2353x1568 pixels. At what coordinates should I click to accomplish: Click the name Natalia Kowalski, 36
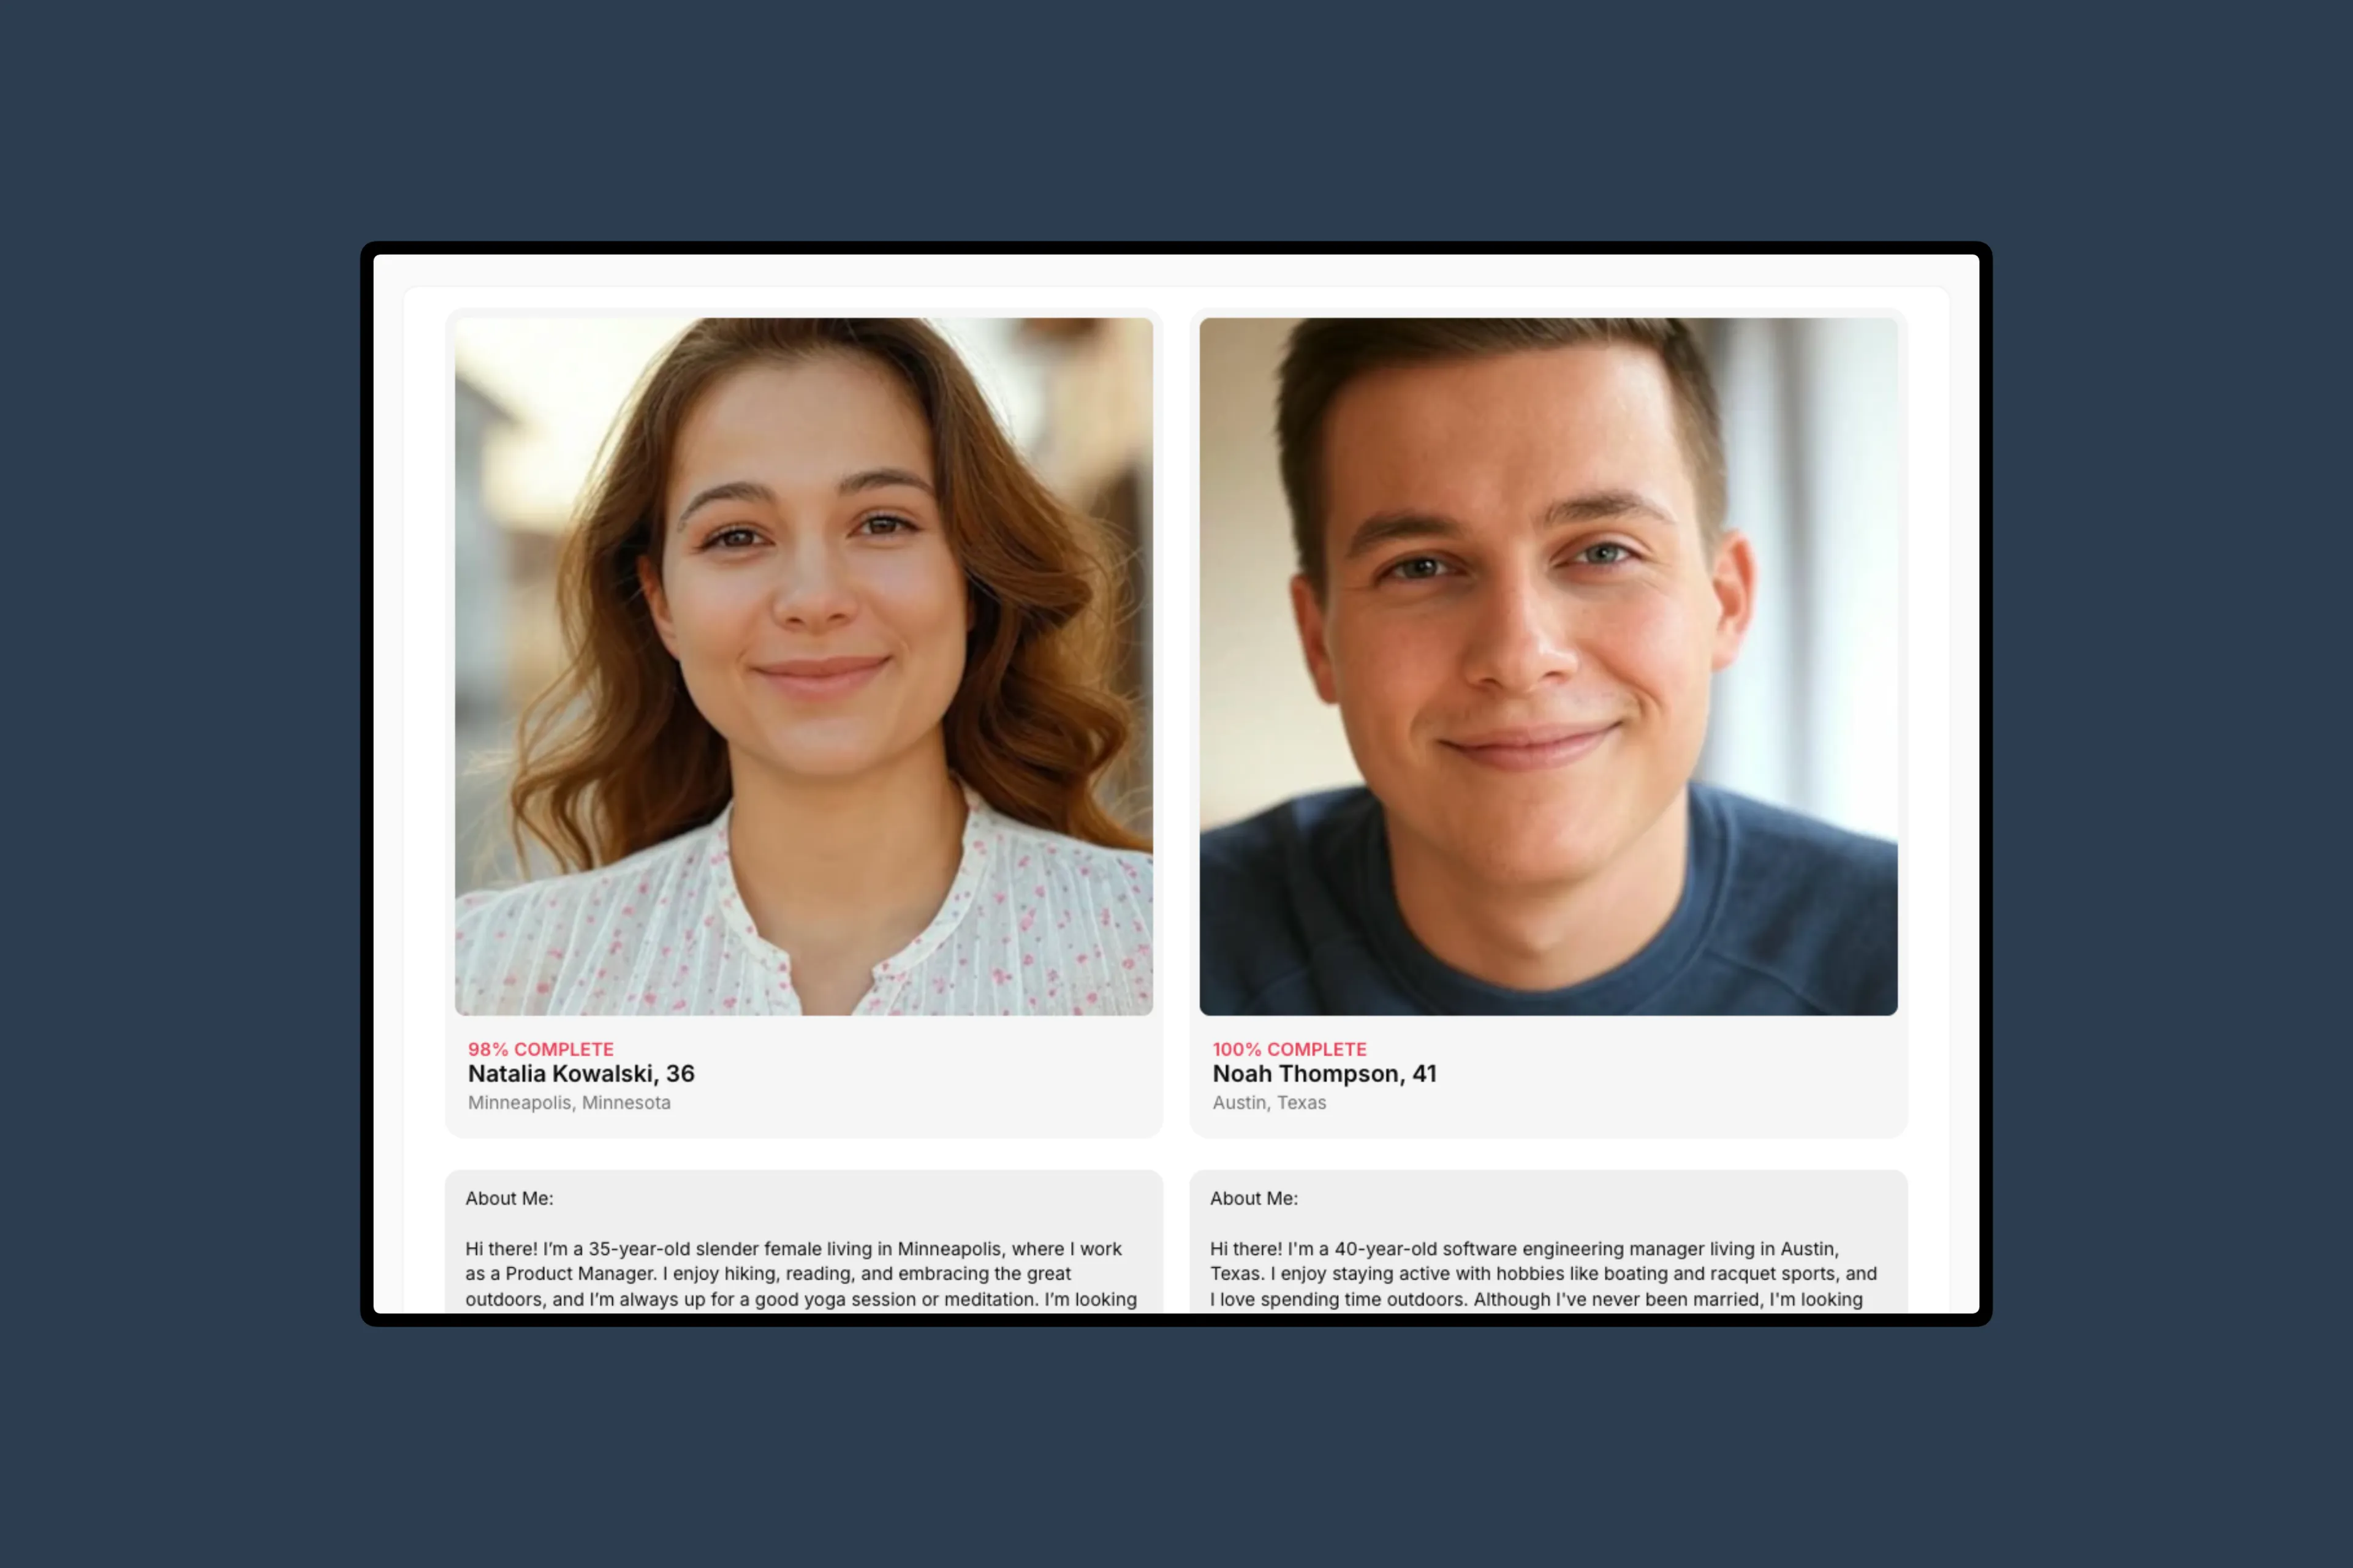point(582,1074)
